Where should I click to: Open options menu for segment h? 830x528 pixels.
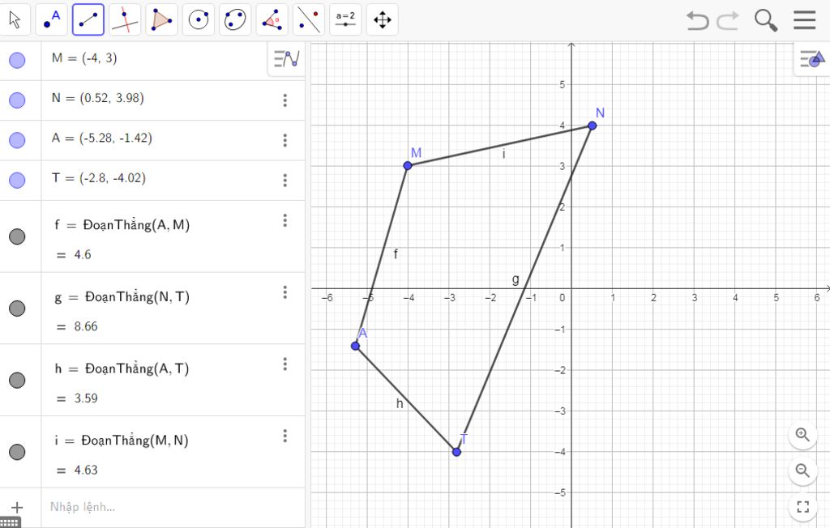point(285,364)
